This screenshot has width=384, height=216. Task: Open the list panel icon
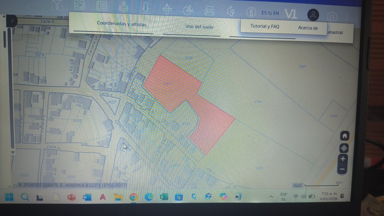pos(102,6)
